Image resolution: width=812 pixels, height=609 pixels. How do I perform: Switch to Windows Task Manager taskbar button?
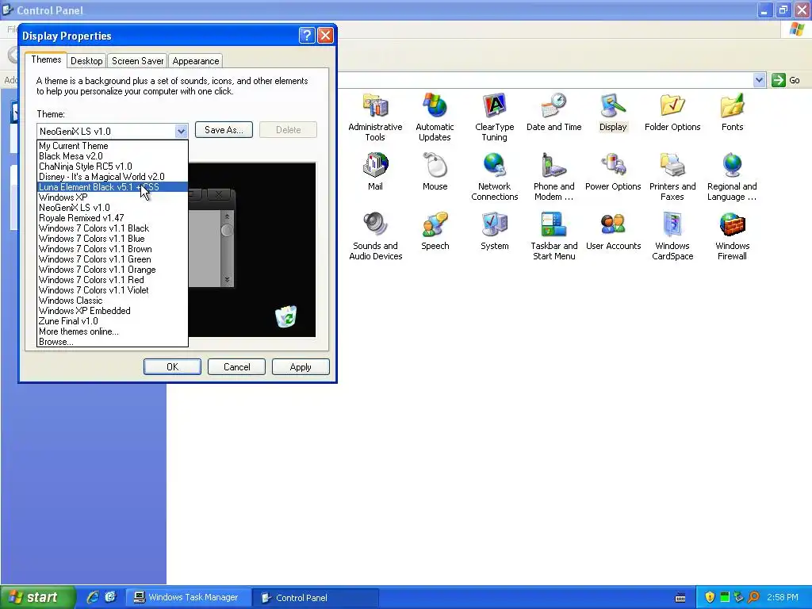click(189, 597)
